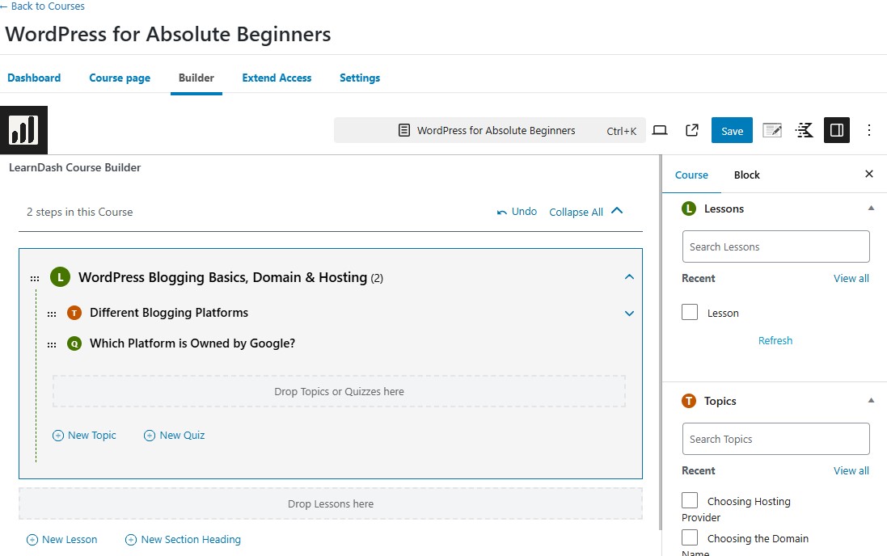Click the Save button
Viewport: 887px width, 556px height.
tap(732, 130)
